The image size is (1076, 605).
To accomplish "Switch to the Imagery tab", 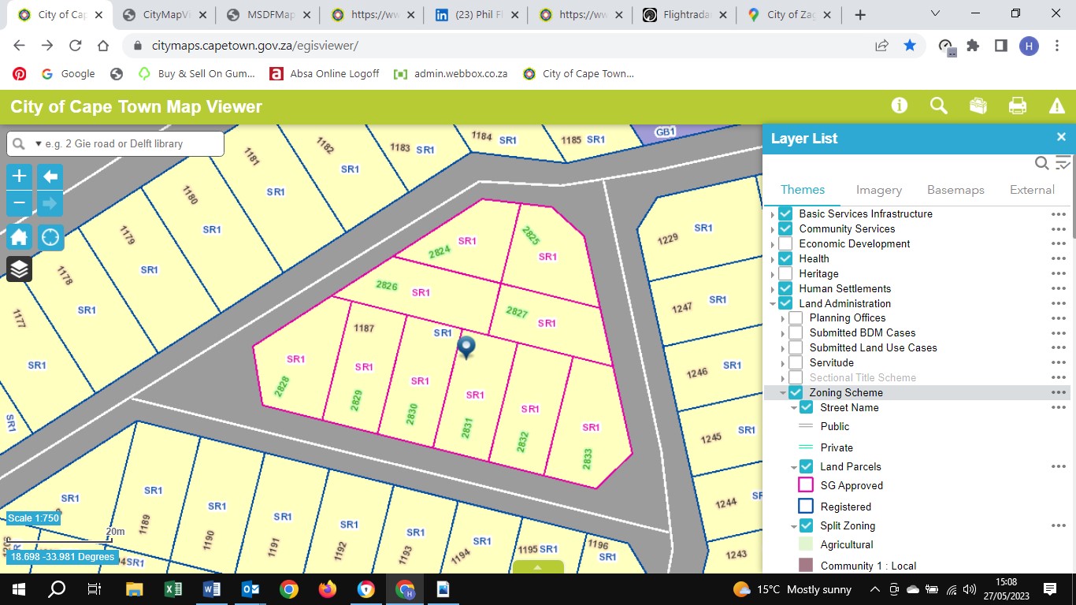I will [x=879, y=190].
